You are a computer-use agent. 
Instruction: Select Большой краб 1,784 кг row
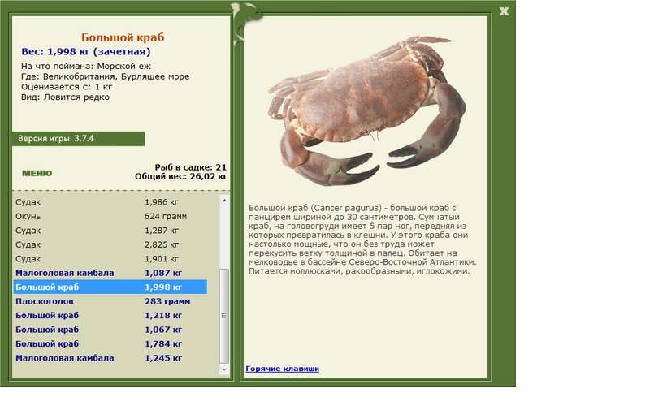pyautogui.click(x=110, y=343)
